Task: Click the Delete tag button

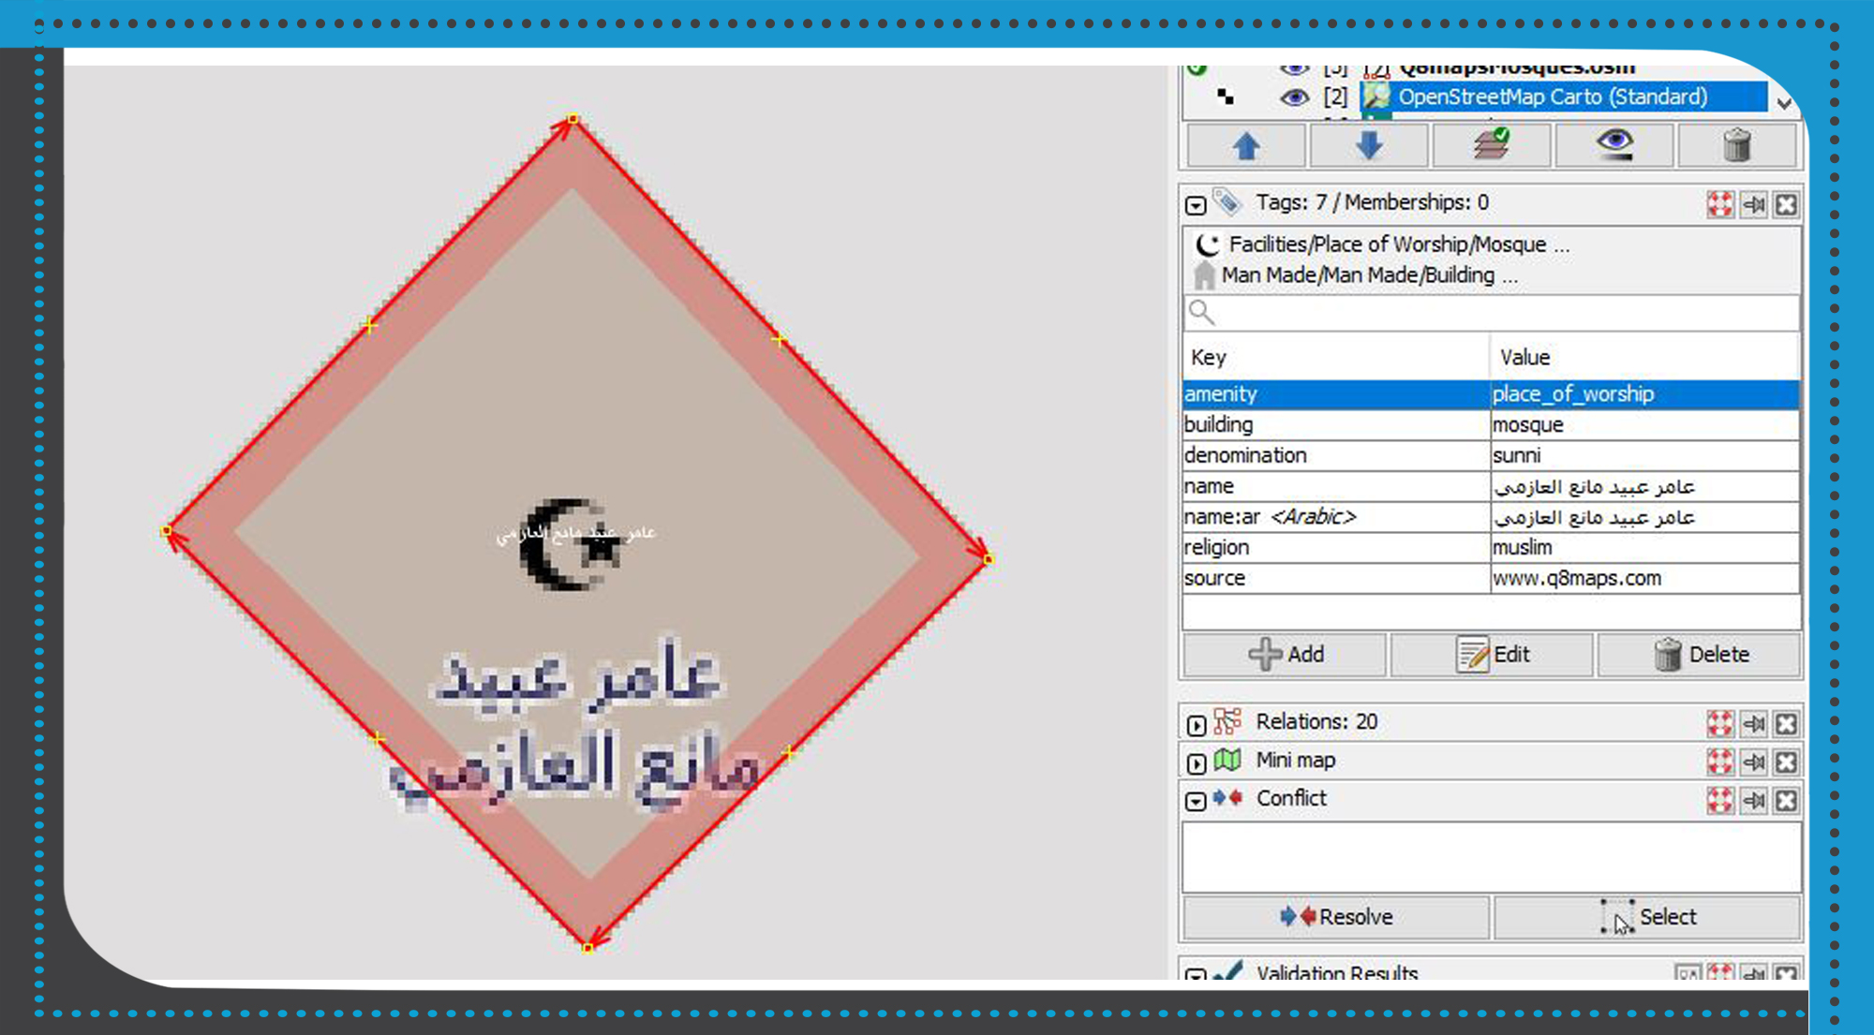Action: point(1699,655)
